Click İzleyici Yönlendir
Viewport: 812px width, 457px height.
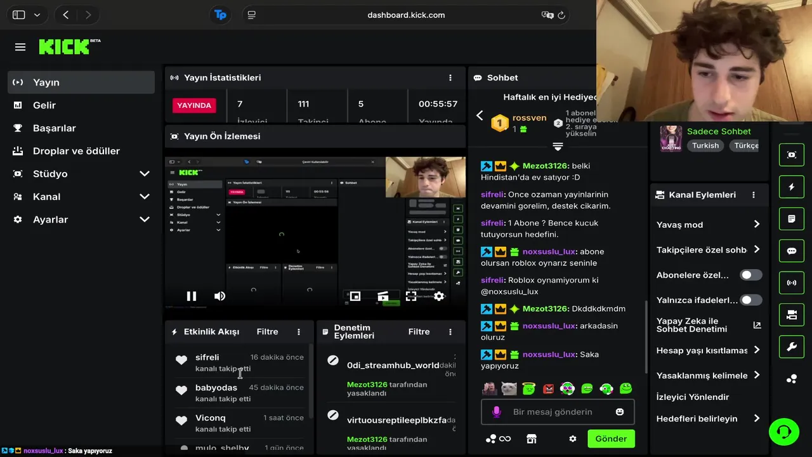tap(693, 397)
